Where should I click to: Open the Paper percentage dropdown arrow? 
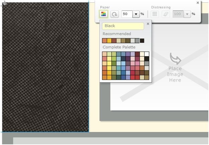point(136,14)
